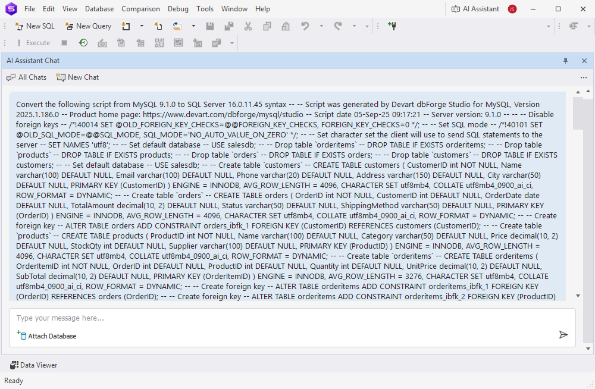This screenshot has height=389, width=595.
Task: Open the Database menu
Action: [x=99, y=8]
